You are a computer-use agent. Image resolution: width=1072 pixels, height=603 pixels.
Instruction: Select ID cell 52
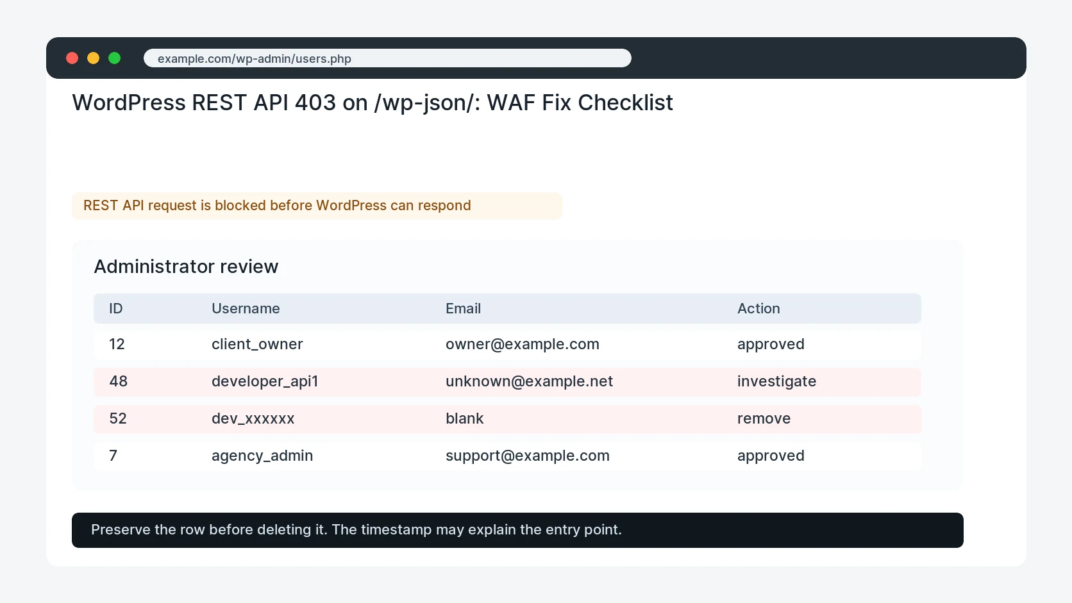[118, 418]
